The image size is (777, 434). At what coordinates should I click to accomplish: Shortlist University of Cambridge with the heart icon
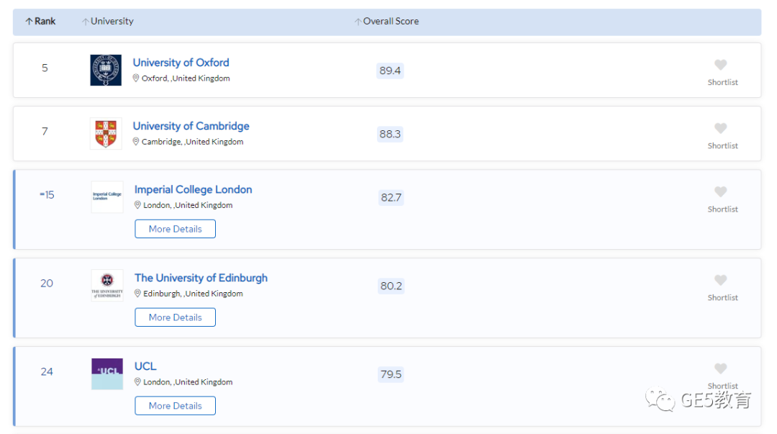click(720, 128)
